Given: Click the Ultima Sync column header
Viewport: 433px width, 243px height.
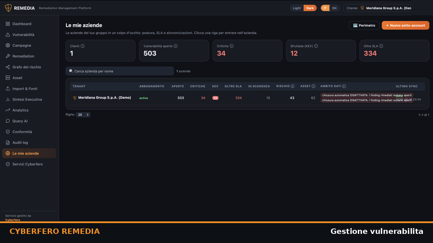Looking at the screenshot, I should click(407, 86).
